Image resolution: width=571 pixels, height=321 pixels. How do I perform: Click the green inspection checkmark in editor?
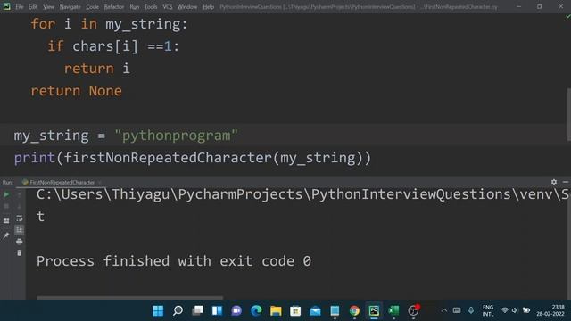[567, 16]
